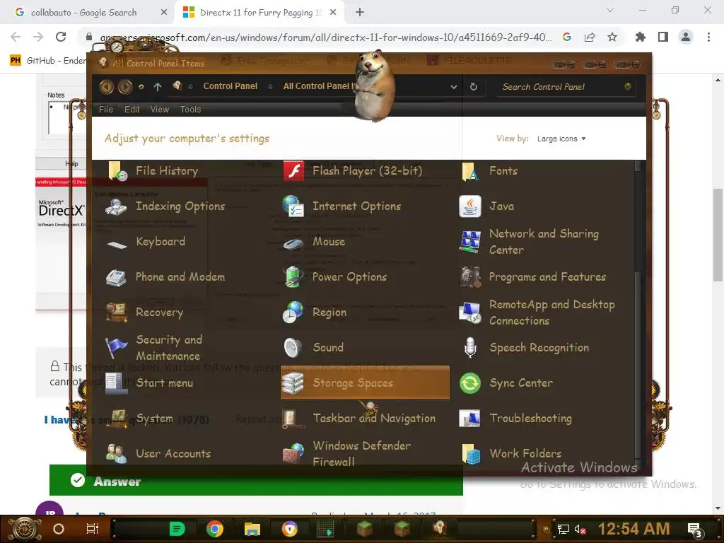The width and height of the screenshot is (724, 543).
Task: Open the Fonts item
Action: pyautogui.click(x=489, y=171)
